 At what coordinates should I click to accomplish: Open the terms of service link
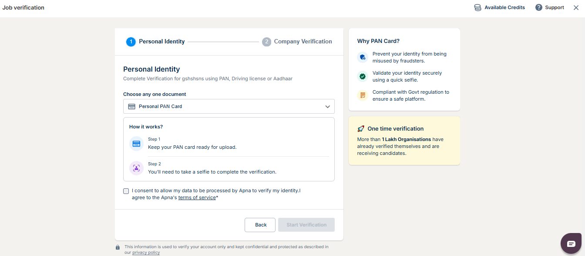tap(197, 197)
